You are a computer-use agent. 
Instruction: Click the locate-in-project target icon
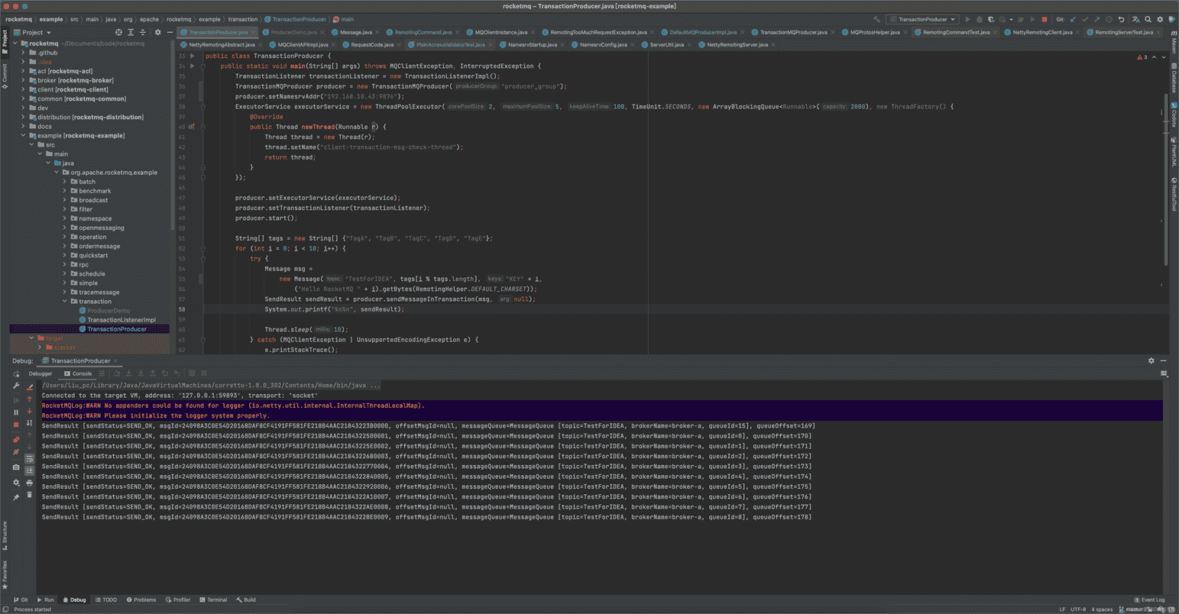point(118,32)
